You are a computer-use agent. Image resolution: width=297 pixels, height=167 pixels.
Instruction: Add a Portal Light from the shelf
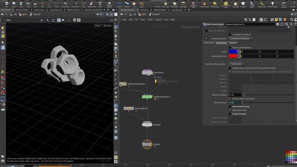click(262, 4)
